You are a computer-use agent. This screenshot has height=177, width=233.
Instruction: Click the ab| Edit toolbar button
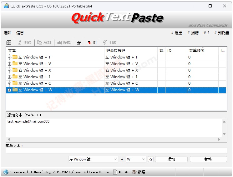63,43
